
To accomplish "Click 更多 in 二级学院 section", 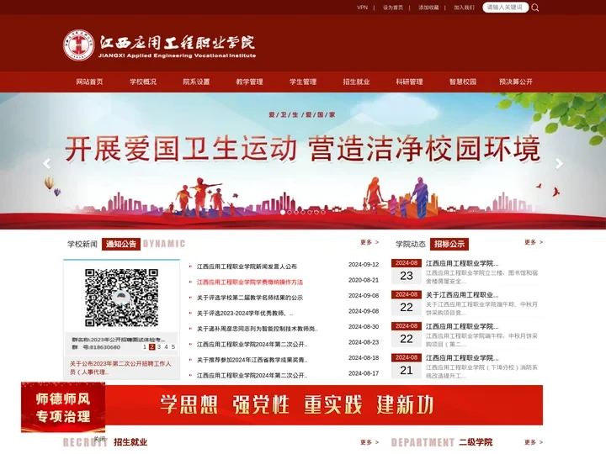I will (x=534, y=442).
